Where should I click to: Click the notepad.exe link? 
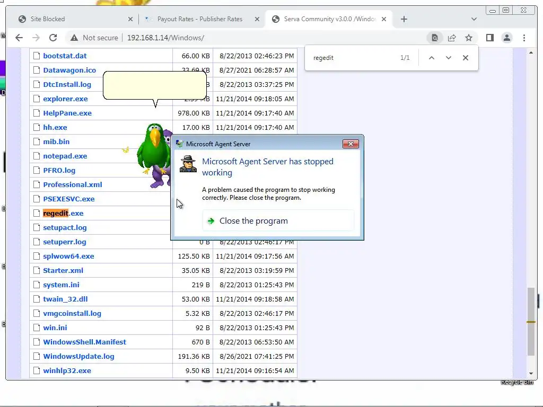coord(65,156)
